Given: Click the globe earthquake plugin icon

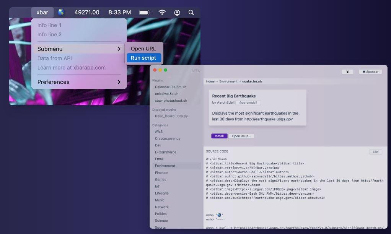Looking at the screenshot, I should pos(61,12).
